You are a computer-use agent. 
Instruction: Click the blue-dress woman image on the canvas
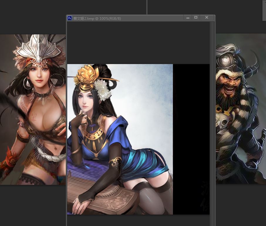120,139
